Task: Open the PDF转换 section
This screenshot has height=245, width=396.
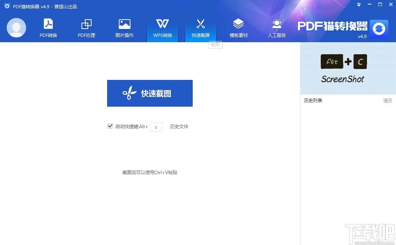Action: [x=48, y=28]
